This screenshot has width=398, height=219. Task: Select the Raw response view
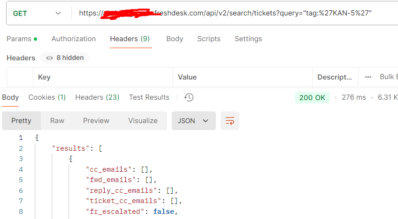pos(57,121)
